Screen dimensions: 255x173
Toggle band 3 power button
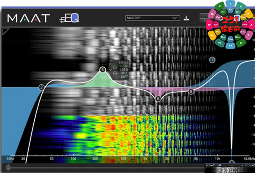(115, 67)
